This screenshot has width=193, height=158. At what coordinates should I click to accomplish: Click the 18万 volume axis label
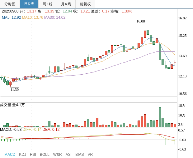[x=182, y=106]
